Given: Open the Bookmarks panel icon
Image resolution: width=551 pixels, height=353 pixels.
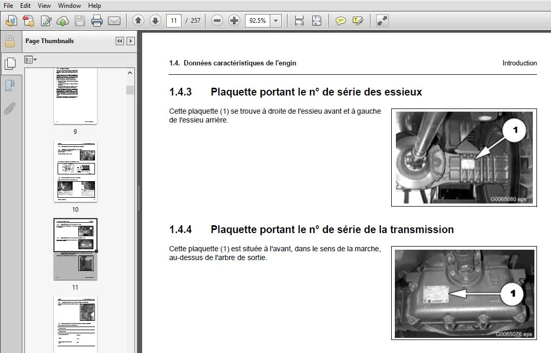Looking at the screenshot, I should (10, 86).
